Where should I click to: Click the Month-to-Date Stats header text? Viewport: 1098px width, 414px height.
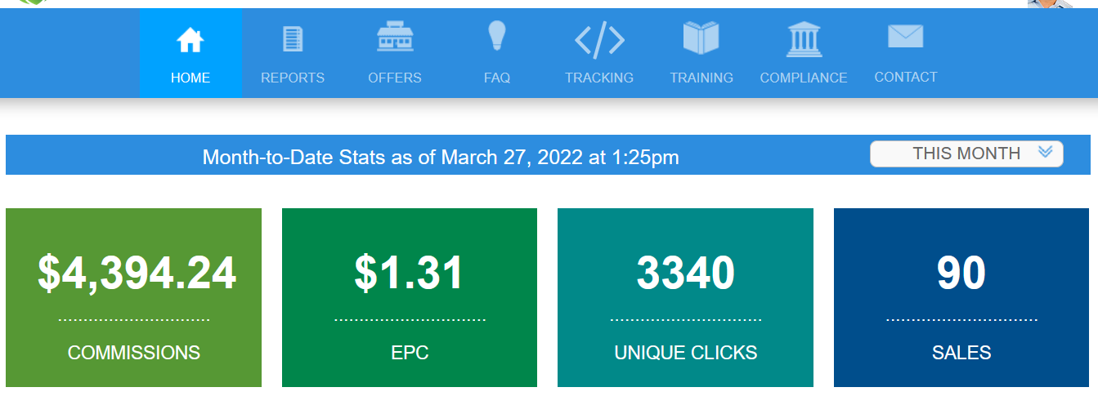tap(441, 157)
